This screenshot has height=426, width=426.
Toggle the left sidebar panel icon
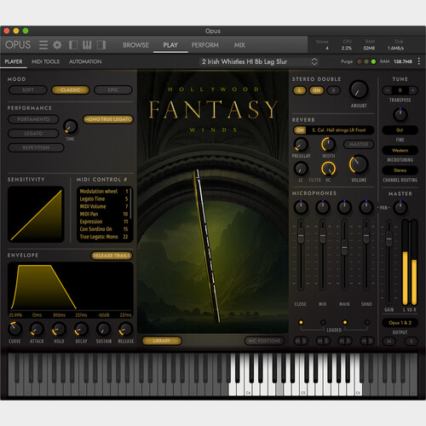[x=73, y=45]
